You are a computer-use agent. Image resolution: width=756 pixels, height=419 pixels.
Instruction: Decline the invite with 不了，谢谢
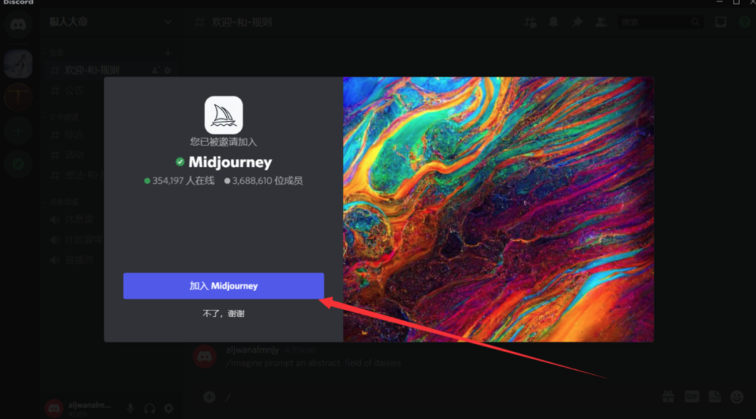[223, 313]
